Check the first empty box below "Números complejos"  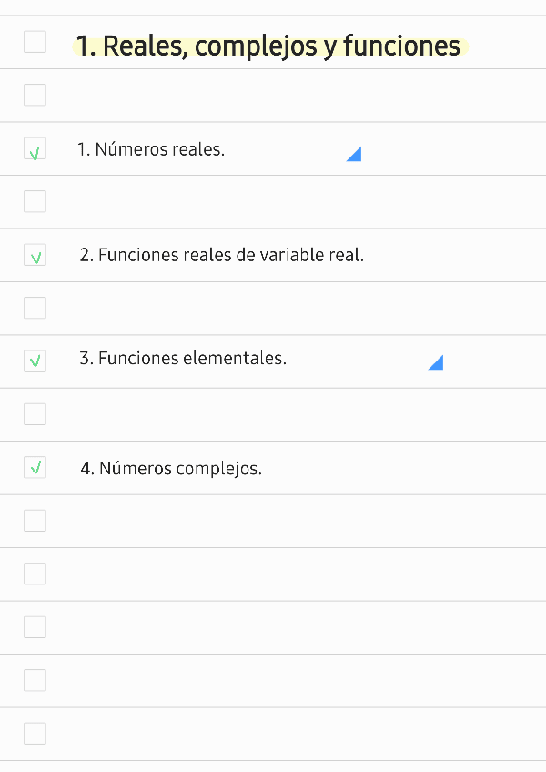tap(35, 520)
